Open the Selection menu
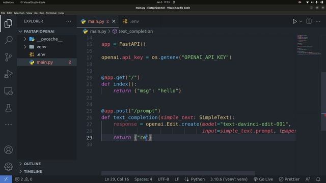This screenshot has height=183, width=326. point(19,13)
